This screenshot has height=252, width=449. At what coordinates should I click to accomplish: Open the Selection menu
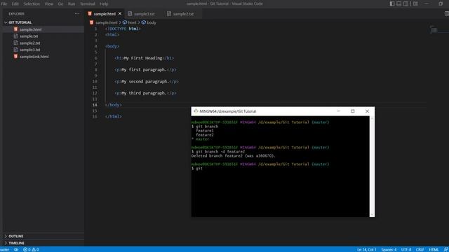point(32,3)
